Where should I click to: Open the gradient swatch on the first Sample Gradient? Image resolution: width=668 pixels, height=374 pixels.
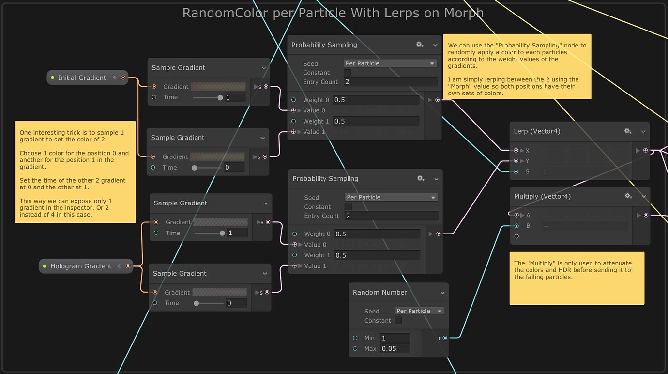(x=218, y=86)
